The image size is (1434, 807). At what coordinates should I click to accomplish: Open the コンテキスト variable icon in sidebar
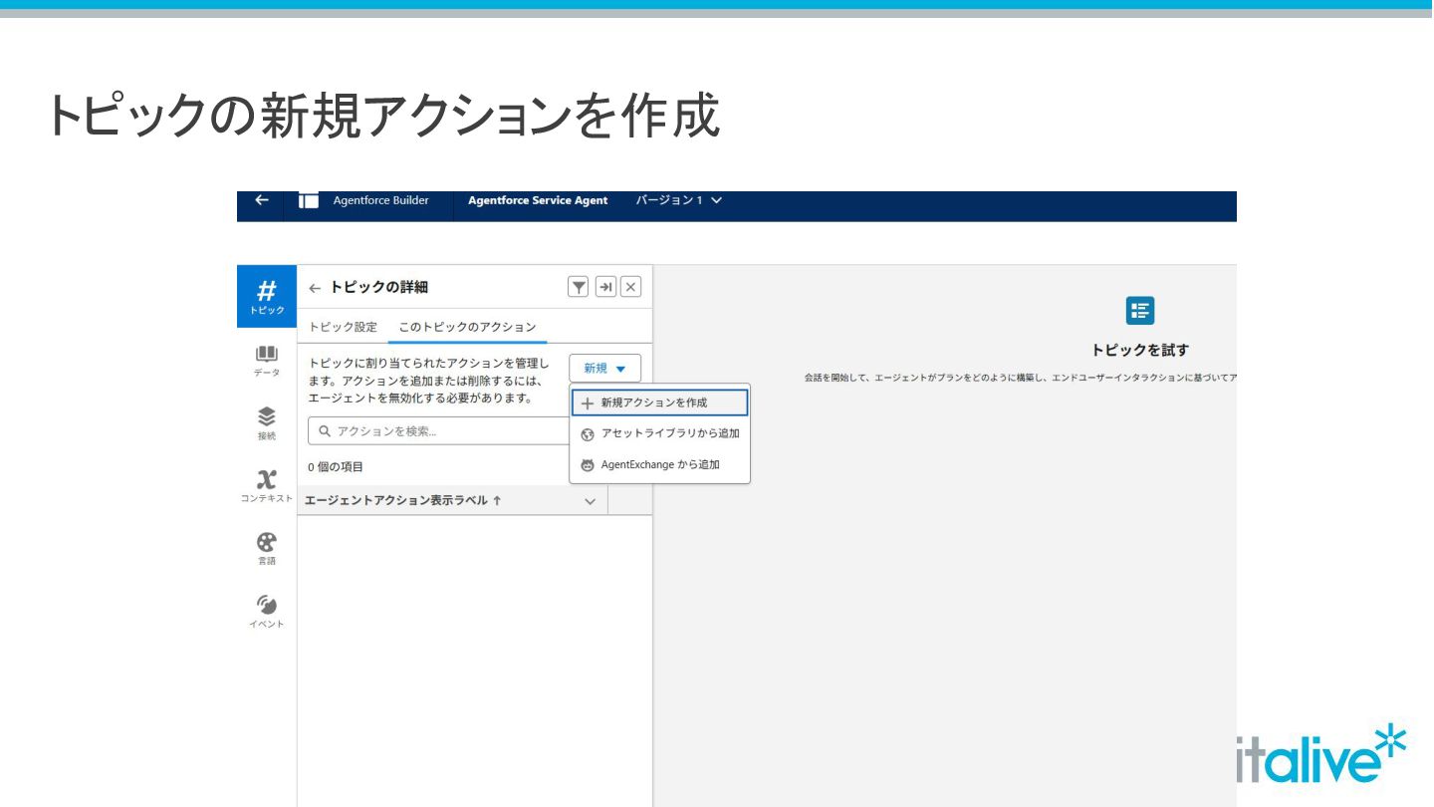tap(266, 485)
